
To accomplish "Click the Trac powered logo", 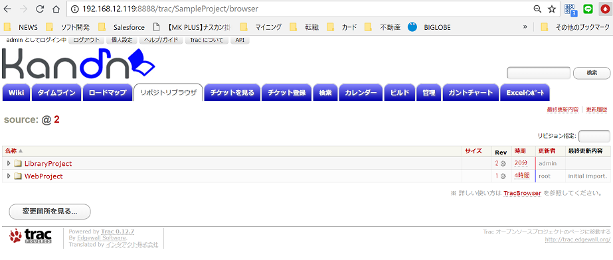I will coord(31,236).
